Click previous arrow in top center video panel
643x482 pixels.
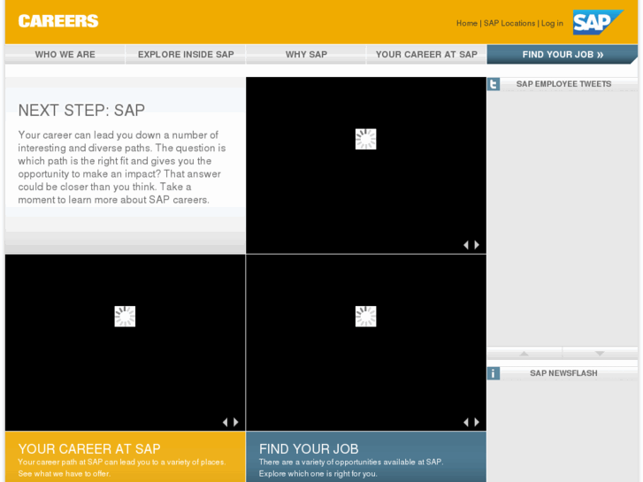(466, 245)
